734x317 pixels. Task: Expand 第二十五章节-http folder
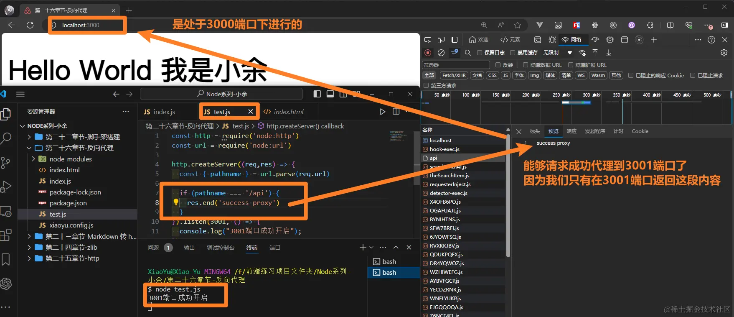(29, 258)
